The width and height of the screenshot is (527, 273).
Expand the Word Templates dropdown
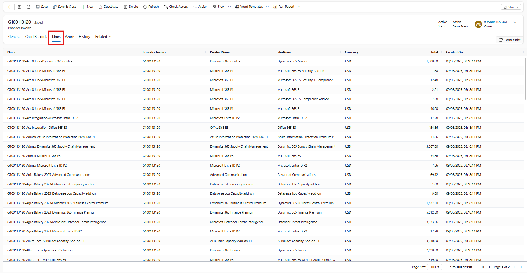point(267,7)
